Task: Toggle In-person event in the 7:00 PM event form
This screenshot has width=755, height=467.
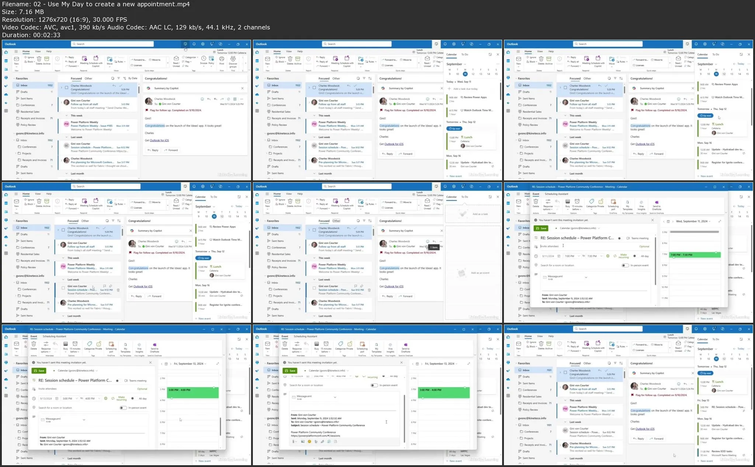Action: (x=625, y=265)
